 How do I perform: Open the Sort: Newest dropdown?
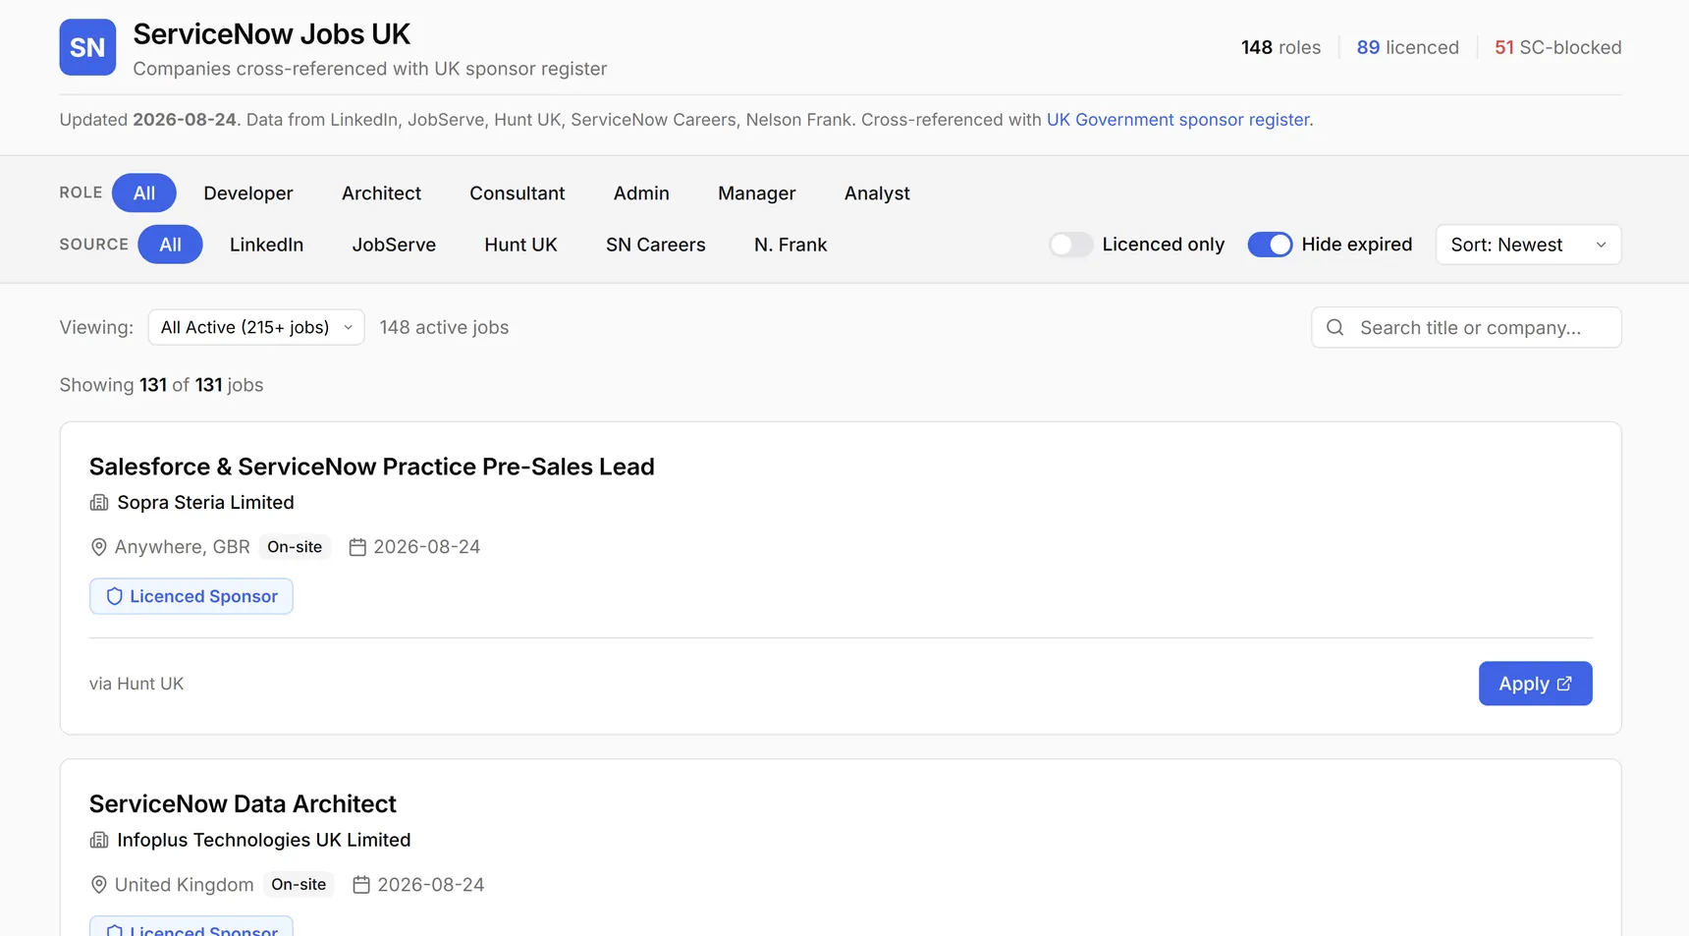click(x=1528, y=245)
